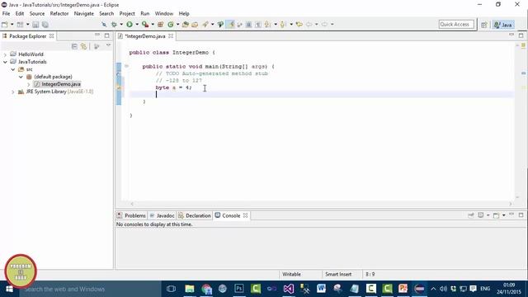Click the Save toolbar icon
This screenshot has width=528, height=297.
pyautogui.click(x=35, y=25)
